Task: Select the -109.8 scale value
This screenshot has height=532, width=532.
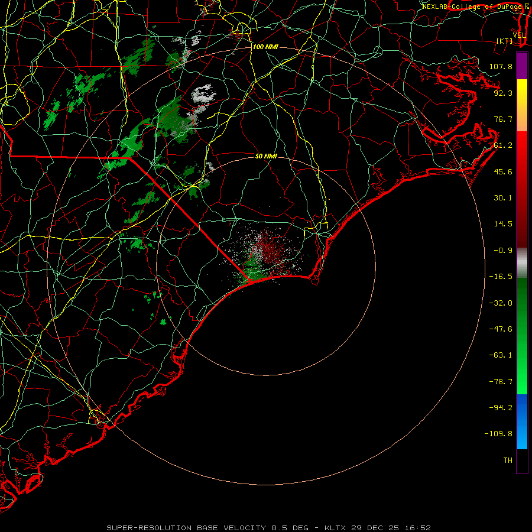Action: point(498,434)
